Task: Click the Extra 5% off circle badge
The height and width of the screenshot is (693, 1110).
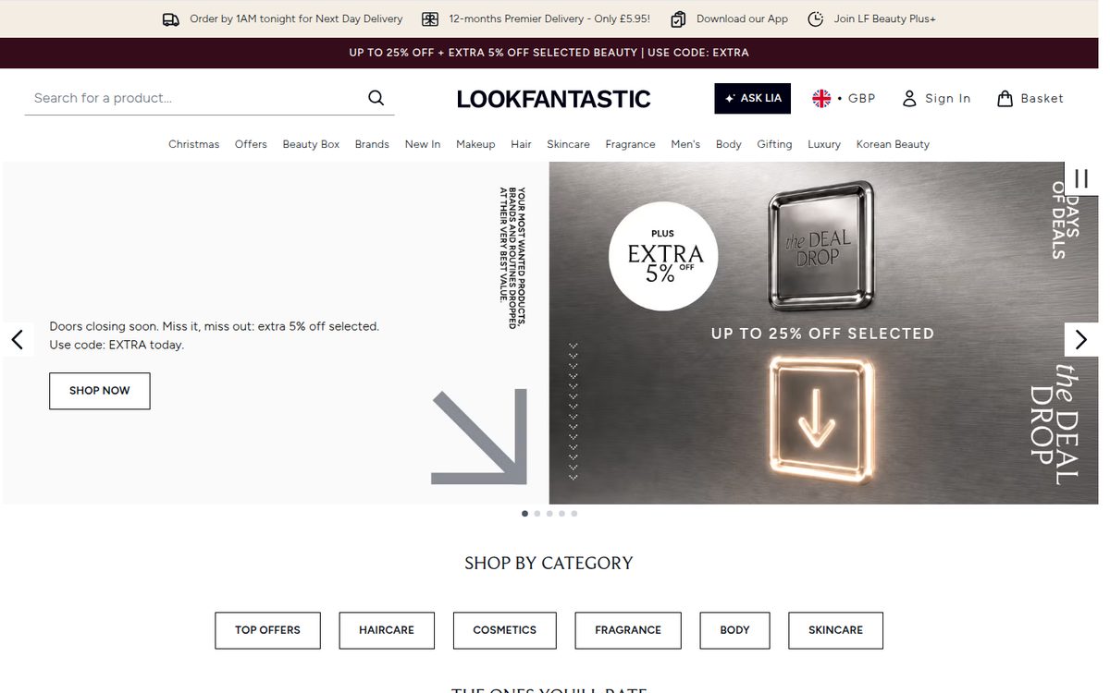Action: (x=663, y=256)
